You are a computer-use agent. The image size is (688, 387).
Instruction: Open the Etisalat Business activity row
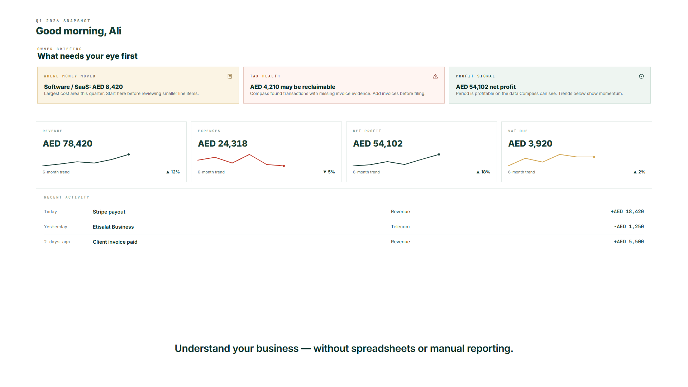pyautogui.click(x=344, y=227)
